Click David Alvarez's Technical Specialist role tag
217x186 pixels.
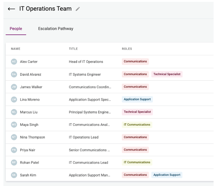167,74
